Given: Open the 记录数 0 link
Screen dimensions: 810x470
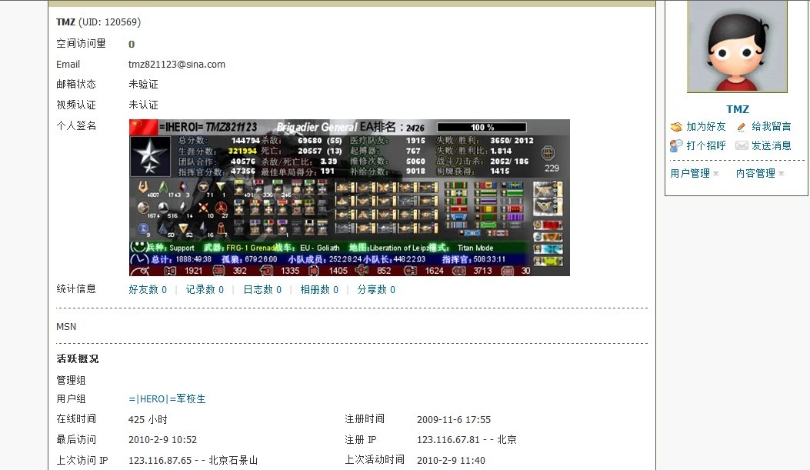Looking at the screenshot, I should pos(205,290).
